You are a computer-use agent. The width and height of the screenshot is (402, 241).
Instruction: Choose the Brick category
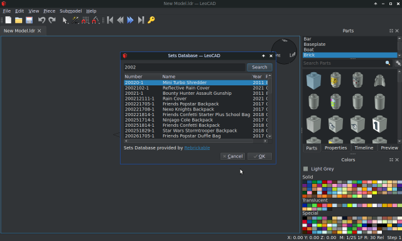[x=350, y=55]
